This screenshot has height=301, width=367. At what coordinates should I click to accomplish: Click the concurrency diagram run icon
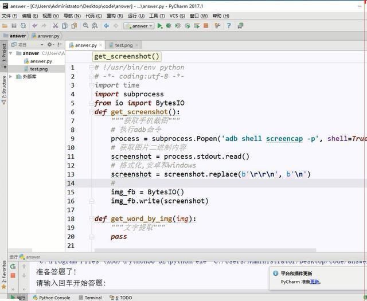(x=197, y=26)
